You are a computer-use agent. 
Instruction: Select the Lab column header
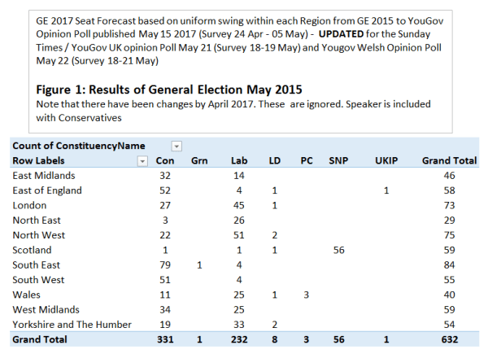[239, 160]
